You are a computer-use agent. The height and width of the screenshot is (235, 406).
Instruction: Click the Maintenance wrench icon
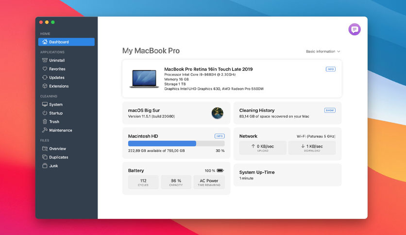(x=45, y=130)
